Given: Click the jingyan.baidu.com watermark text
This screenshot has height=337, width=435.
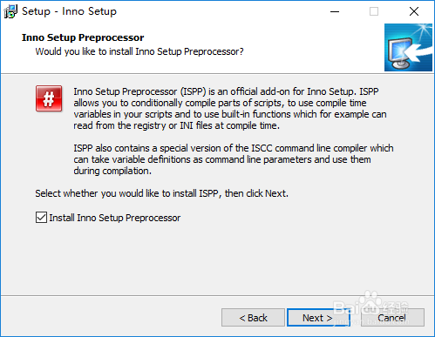Looking at the screenshot, I should (372, 321).
